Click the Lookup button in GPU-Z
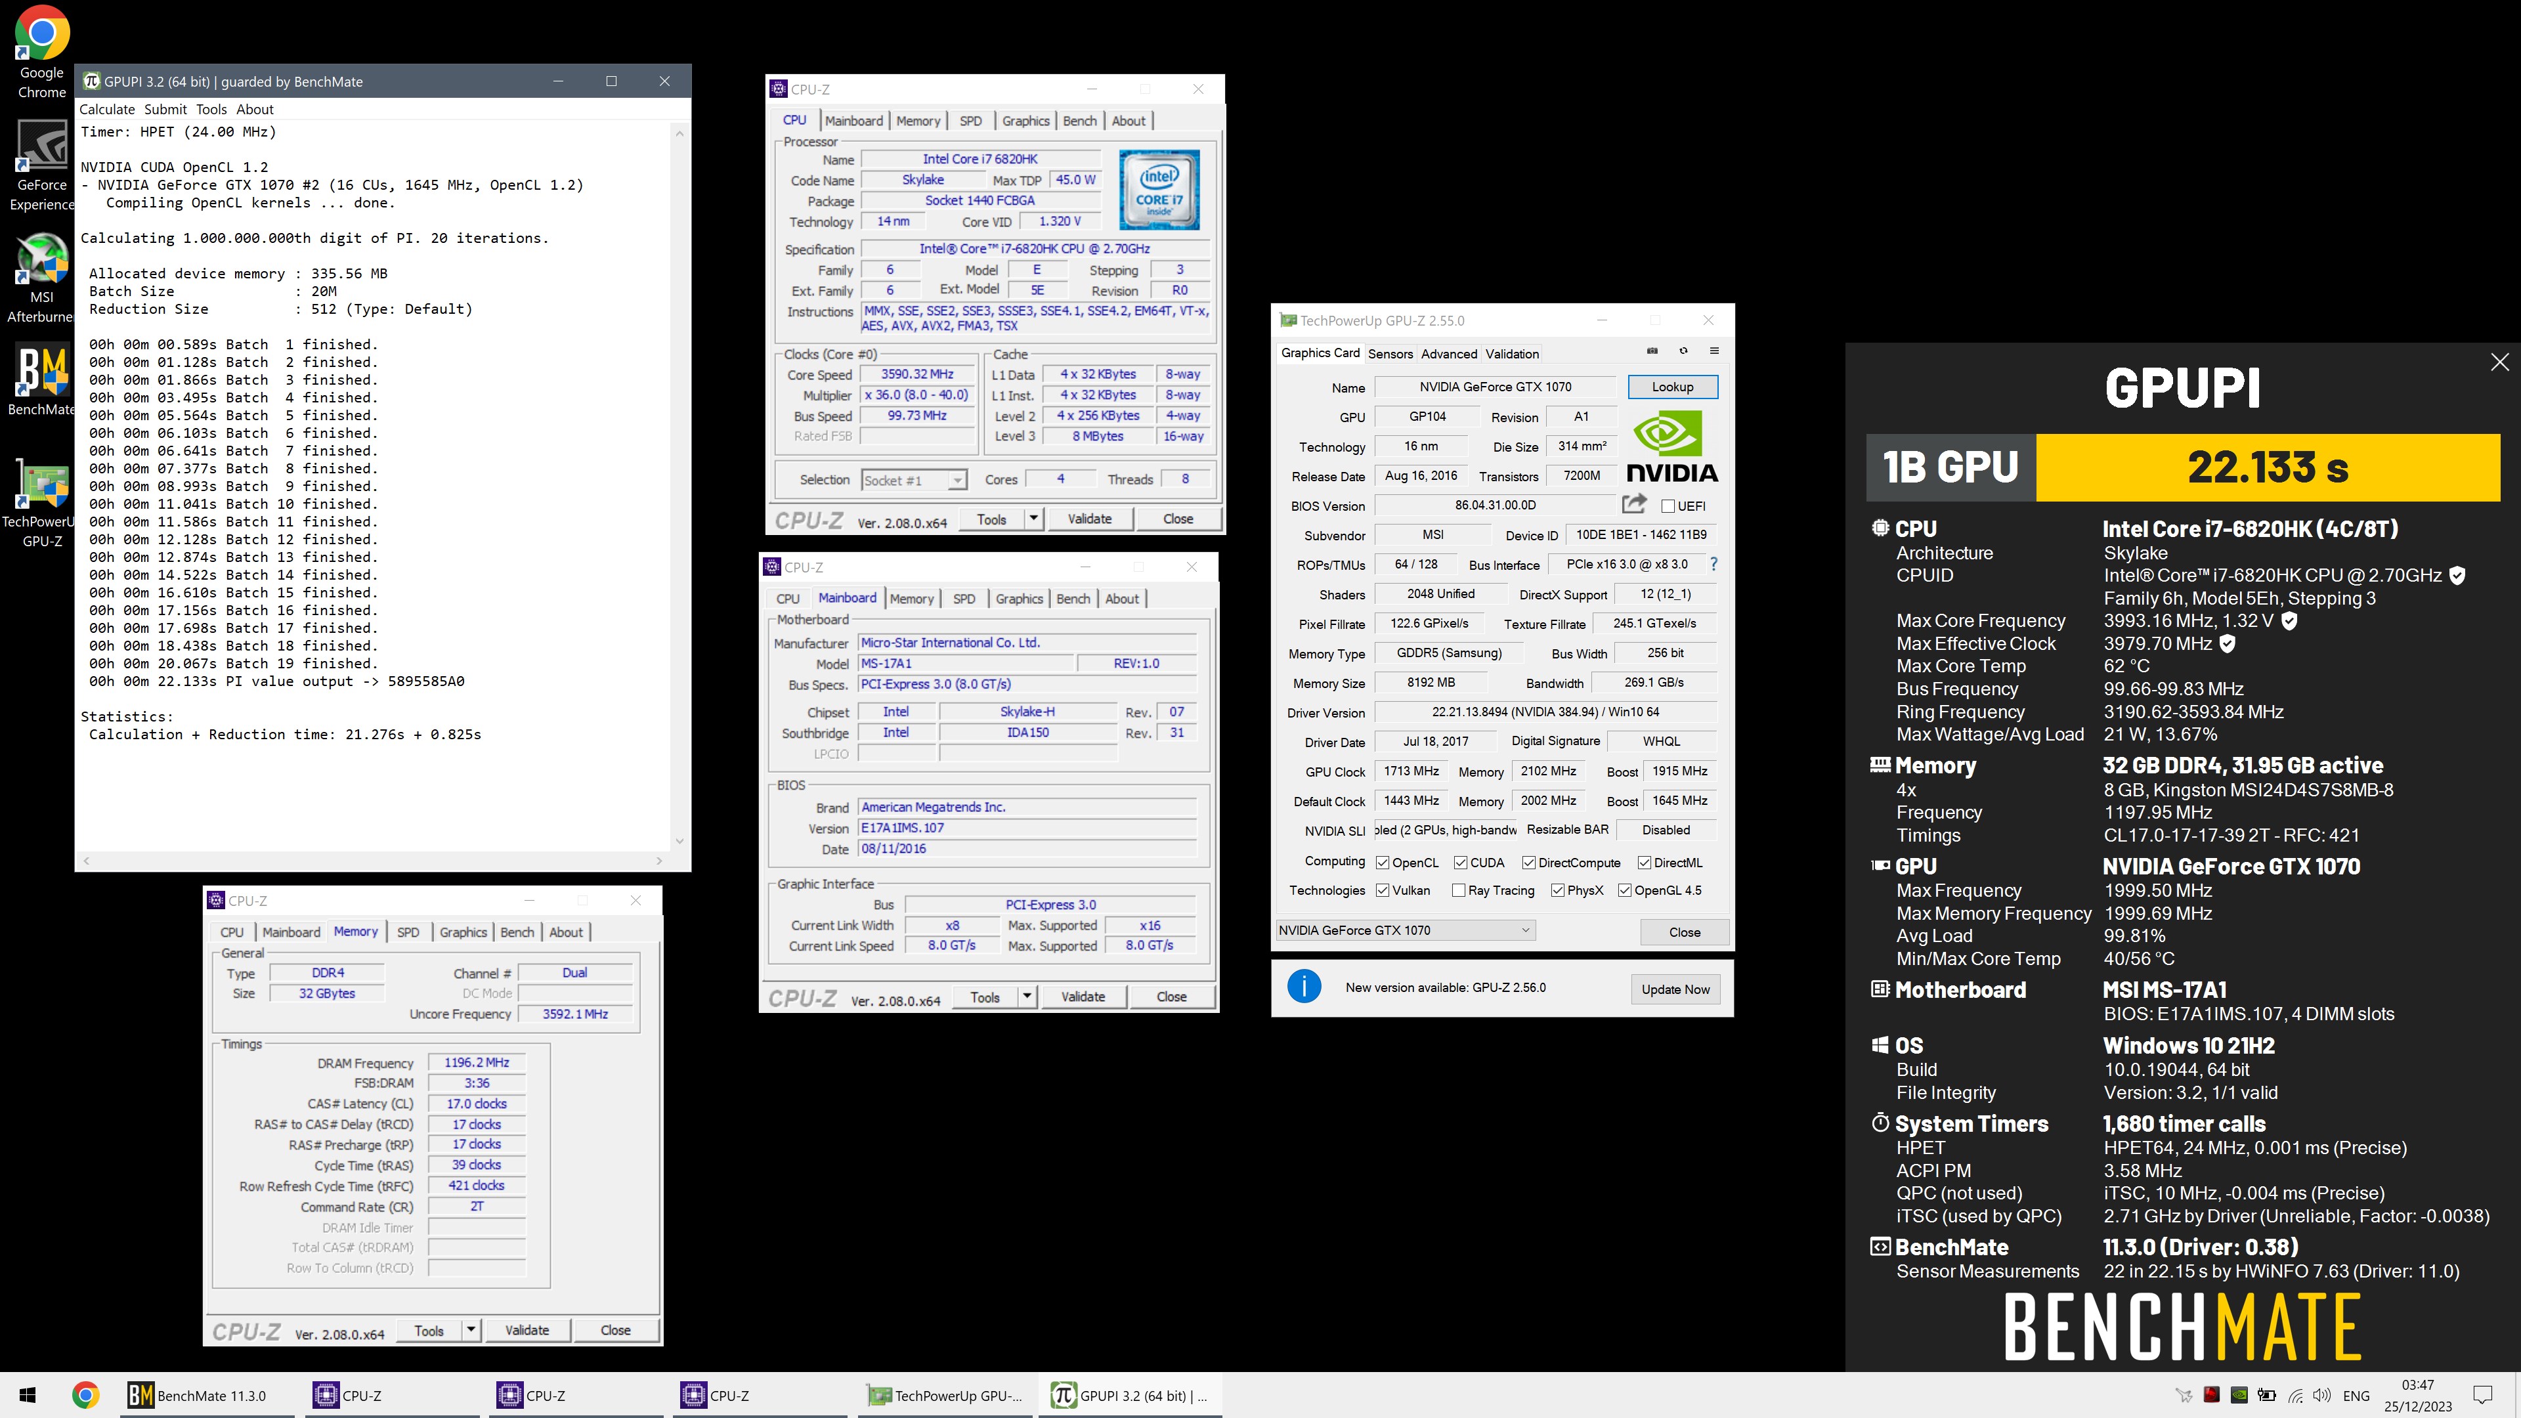 pos(1673,387)
